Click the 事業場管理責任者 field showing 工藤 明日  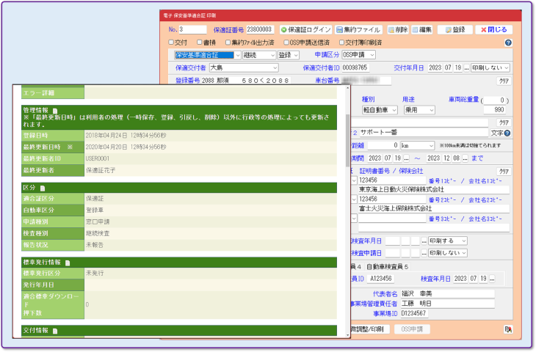click(447, 304)
